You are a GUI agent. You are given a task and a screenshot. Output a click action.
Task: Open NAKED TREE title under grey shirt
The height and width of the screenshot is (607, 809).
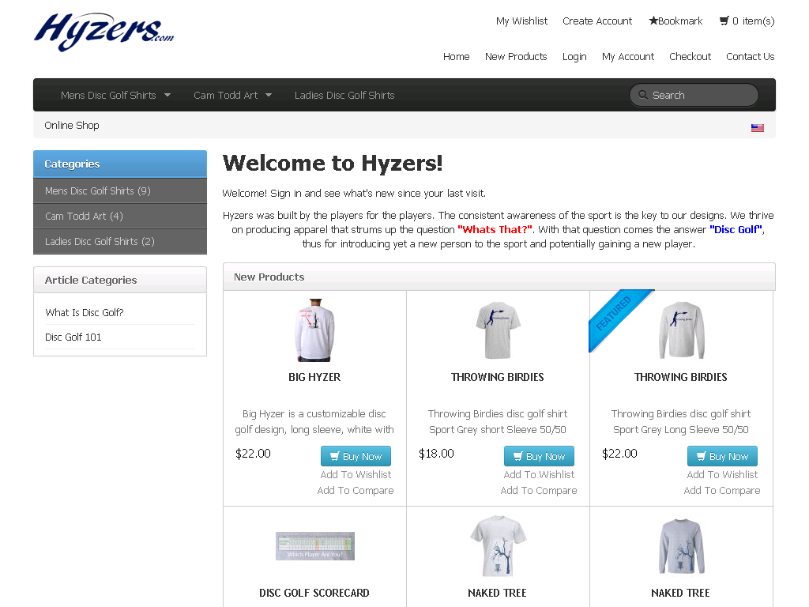click(x=680, y=593)
